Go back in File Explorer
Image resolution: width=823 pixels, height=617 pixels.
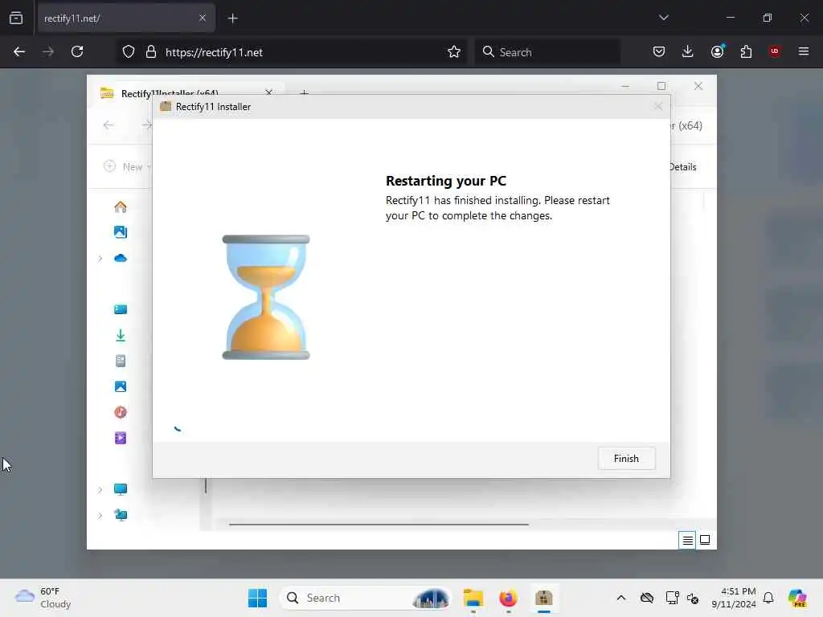pyautogui.click(x=109, y=125)
